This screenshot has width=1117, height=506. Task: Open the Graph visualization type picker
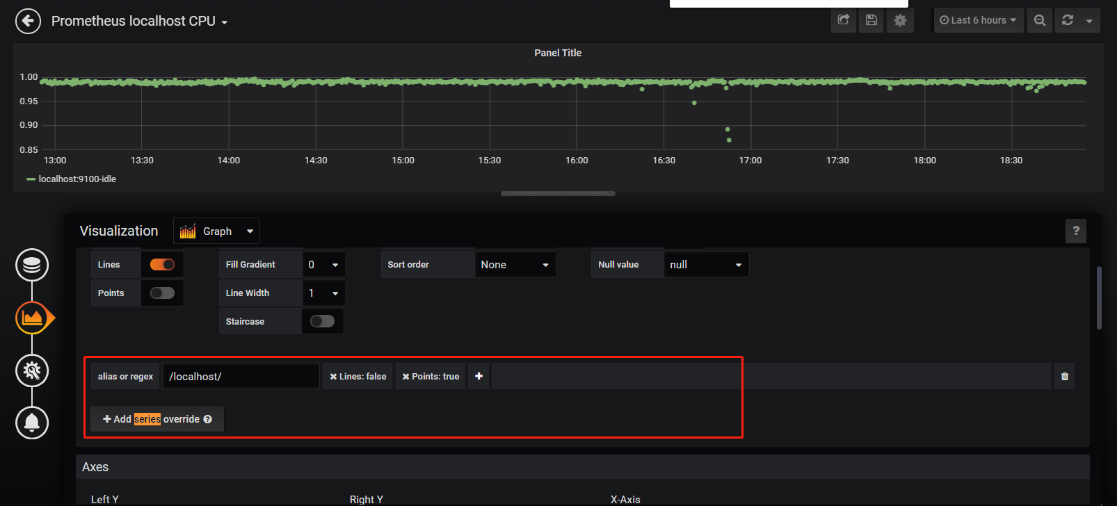click(x=216, y=231)
